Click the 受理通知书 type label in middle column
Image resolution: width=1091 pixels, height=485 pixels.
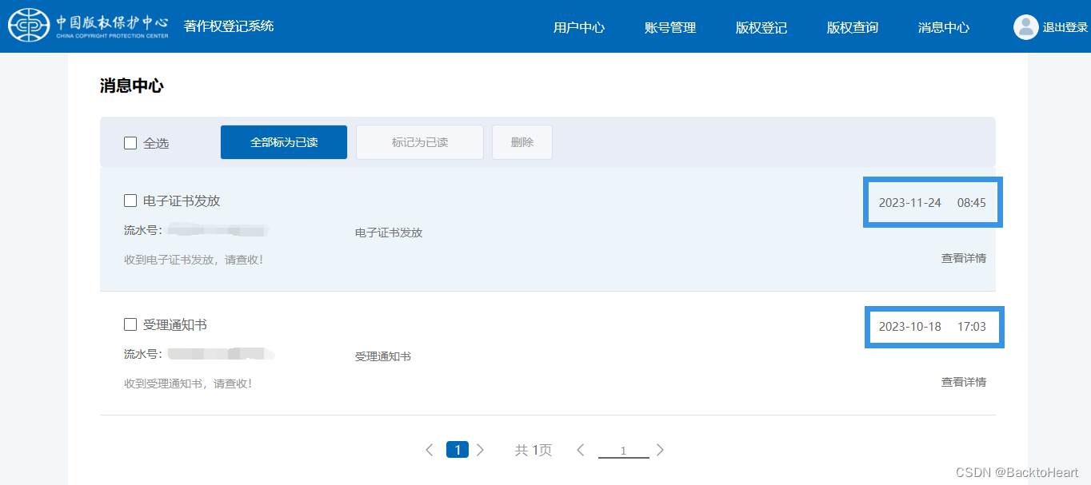pos(383,356)
